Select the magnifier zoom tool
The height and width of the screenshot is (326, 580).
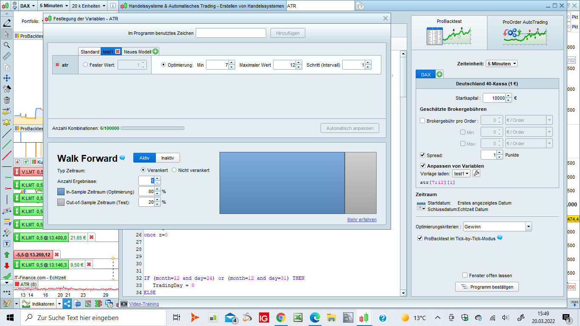point(7,45)
